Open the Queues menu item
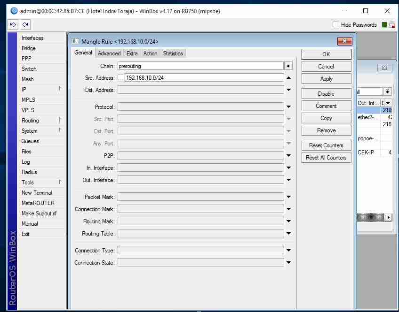Viewport: 399px width, 312px height. point(41,141)
